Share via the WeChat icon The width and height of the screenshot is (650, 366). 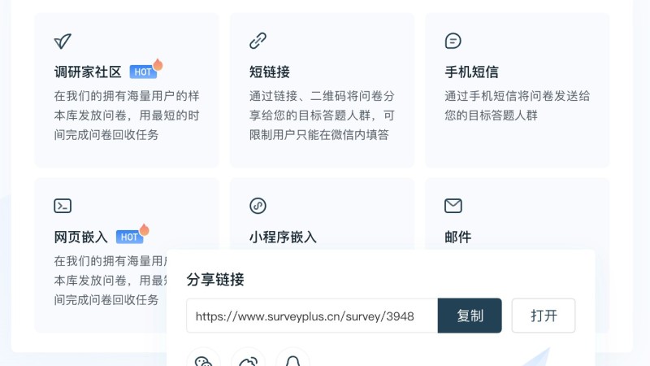203,360
